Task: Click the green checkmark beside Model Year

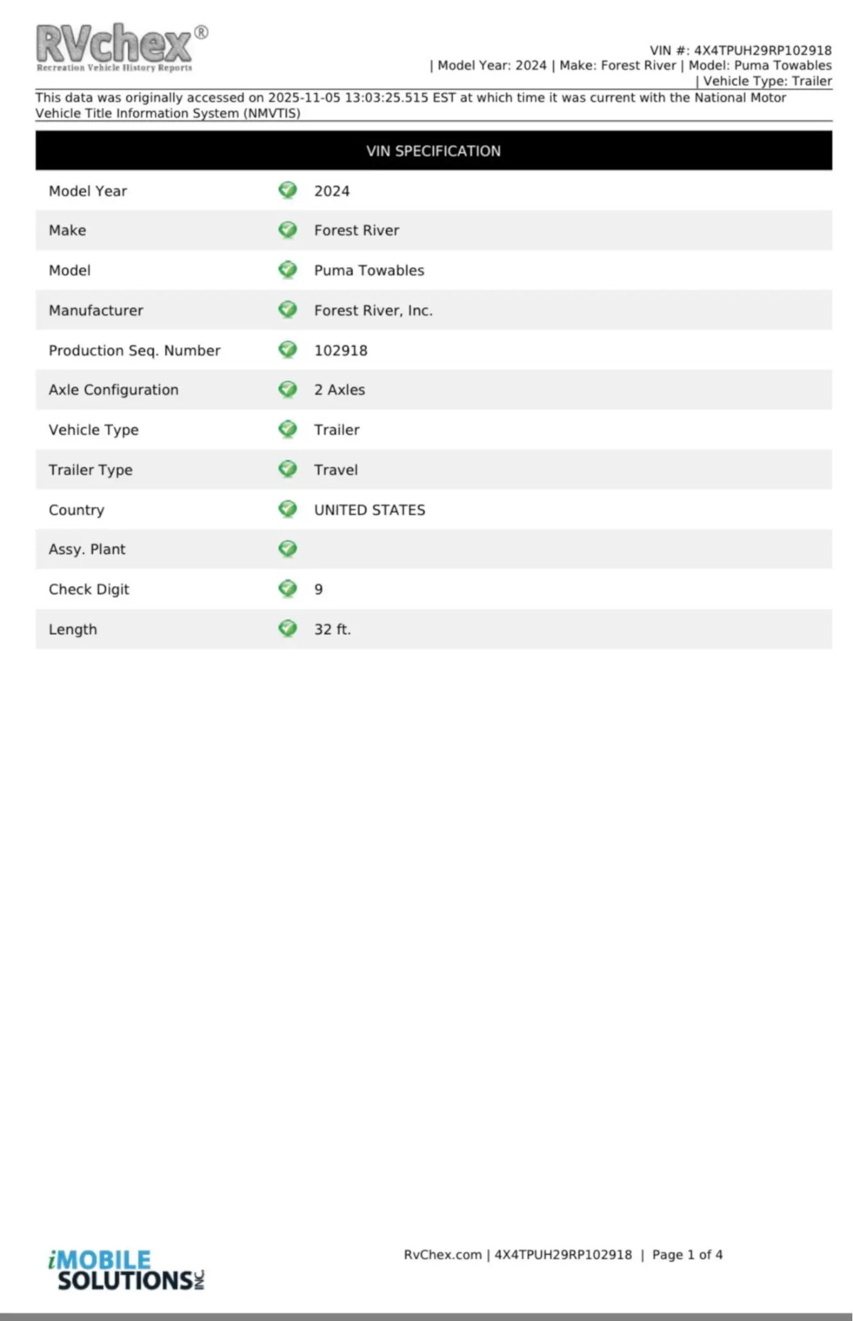Action: click(x=287, y=191)
